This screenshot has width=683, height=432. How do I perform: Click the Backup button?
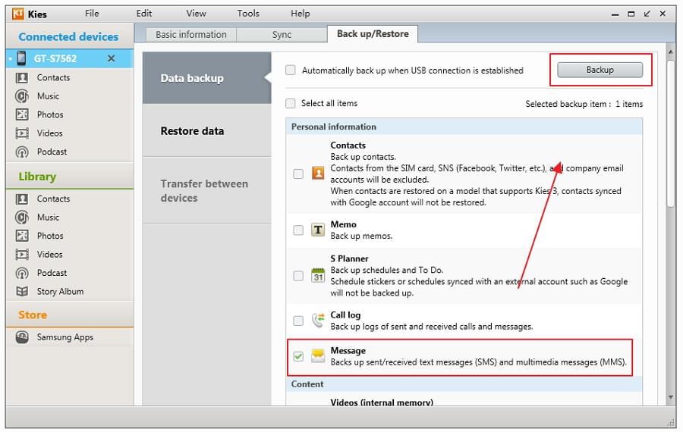pos(600,70)
